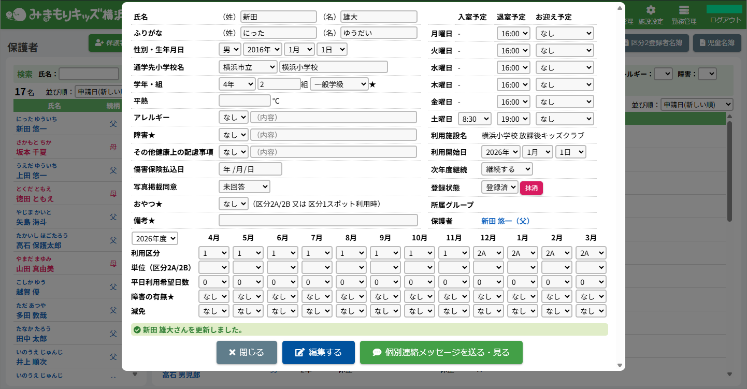Click the add-guardian person icon button
747x389 pixels.
pyautogui.click(x=99, y=42)
